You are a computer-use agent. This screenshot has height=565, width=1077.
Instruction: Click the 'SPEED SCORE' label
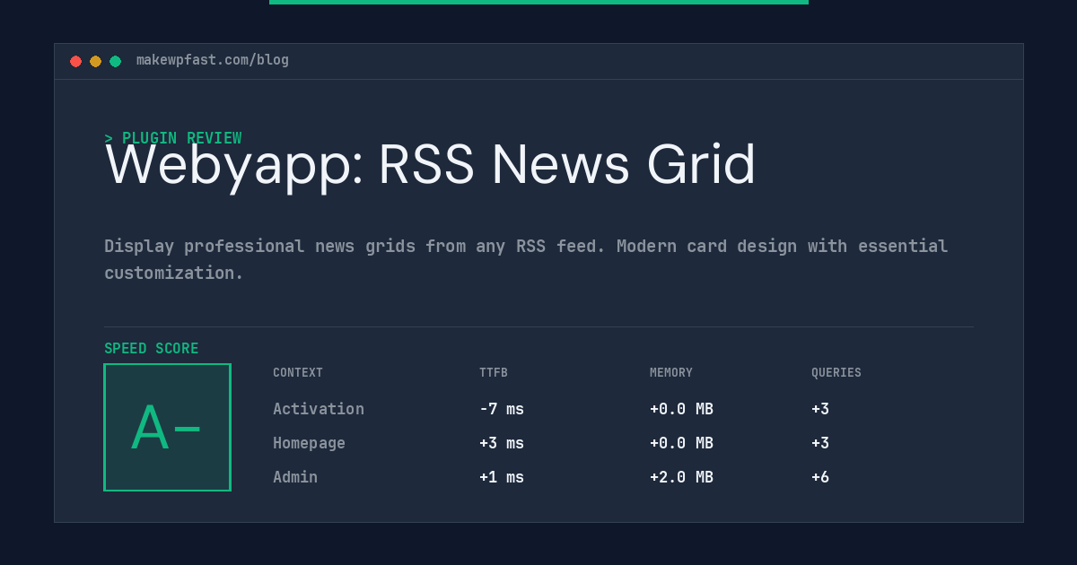(x=152, y=349)
